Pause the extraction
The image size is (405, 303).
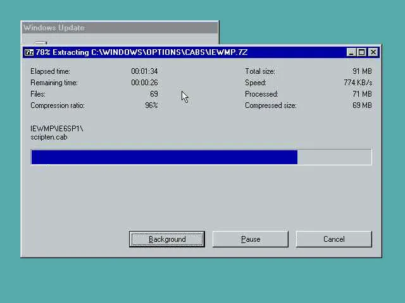251,239
